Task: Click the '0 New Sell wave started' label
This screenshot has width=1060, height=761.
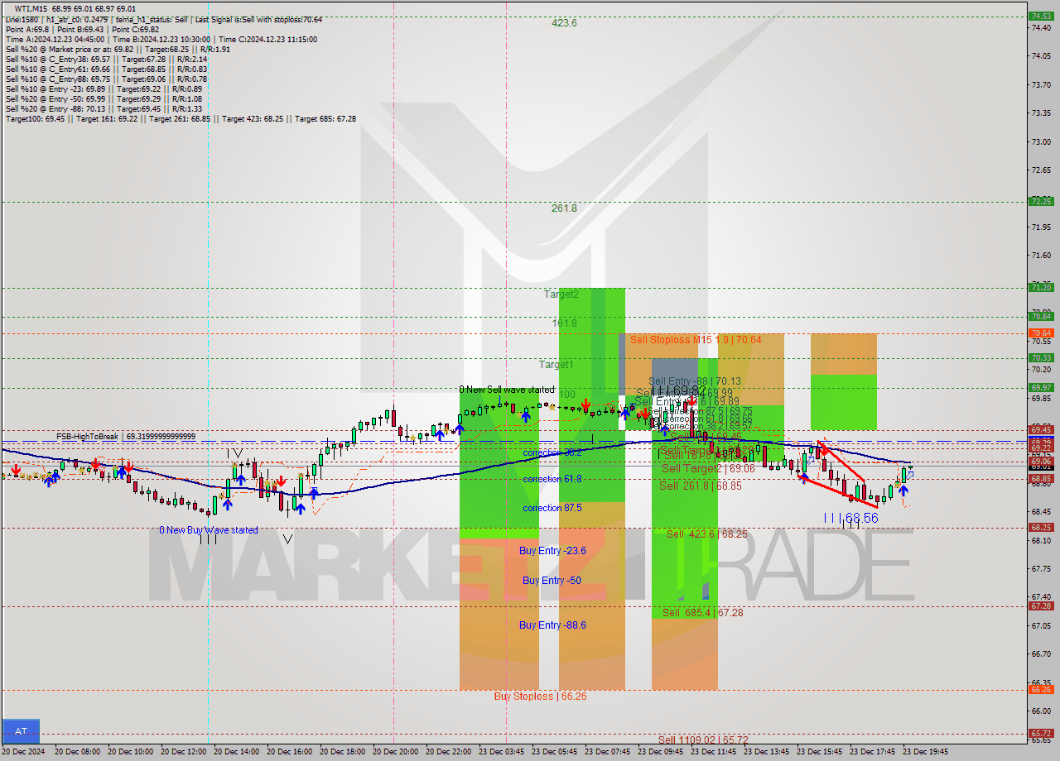Action: click(507, 390)
